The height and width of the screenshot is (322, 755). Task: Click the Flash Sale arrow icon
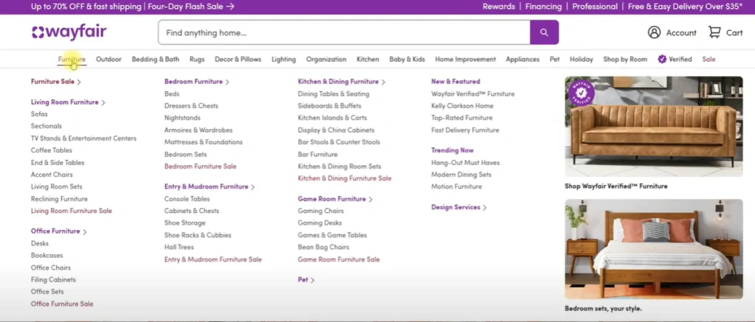[230, 7]
